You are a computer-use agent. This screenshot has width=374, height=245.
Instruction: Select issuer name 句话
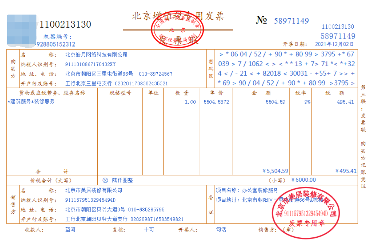pos(221,229)
